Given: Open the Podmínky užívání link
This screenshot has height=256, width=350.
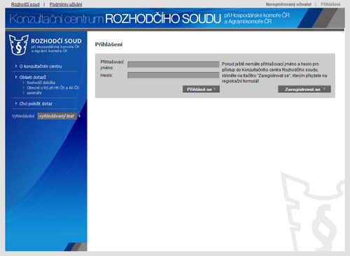Looking at the screenshot, I should point(66,4).
